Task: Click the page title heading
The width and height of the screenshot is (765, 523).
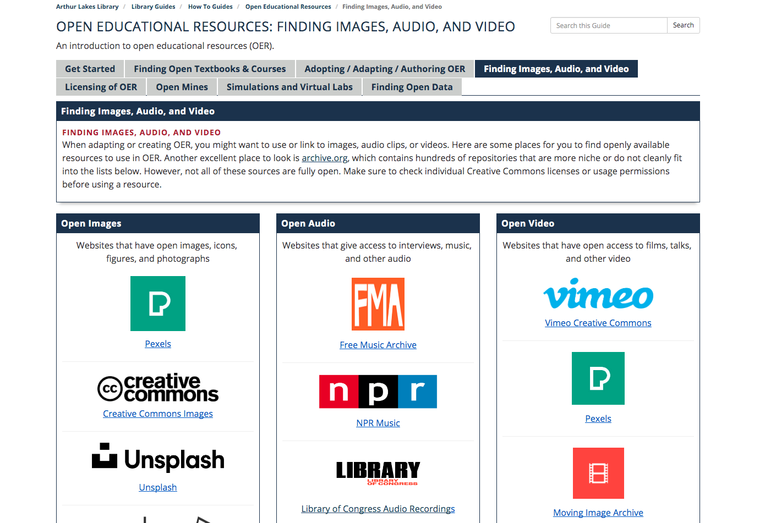Action: tap(286, 26)
